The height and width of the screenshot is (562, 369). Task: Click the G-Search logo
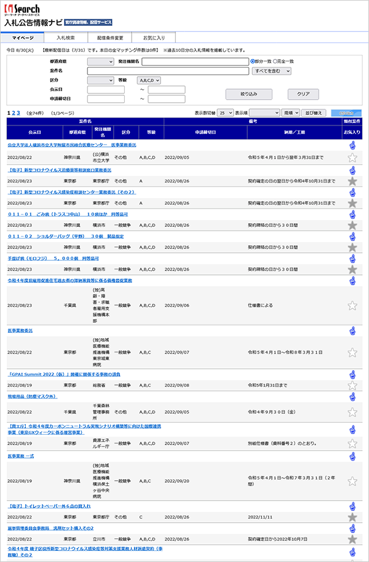click(x=22, y=10)
